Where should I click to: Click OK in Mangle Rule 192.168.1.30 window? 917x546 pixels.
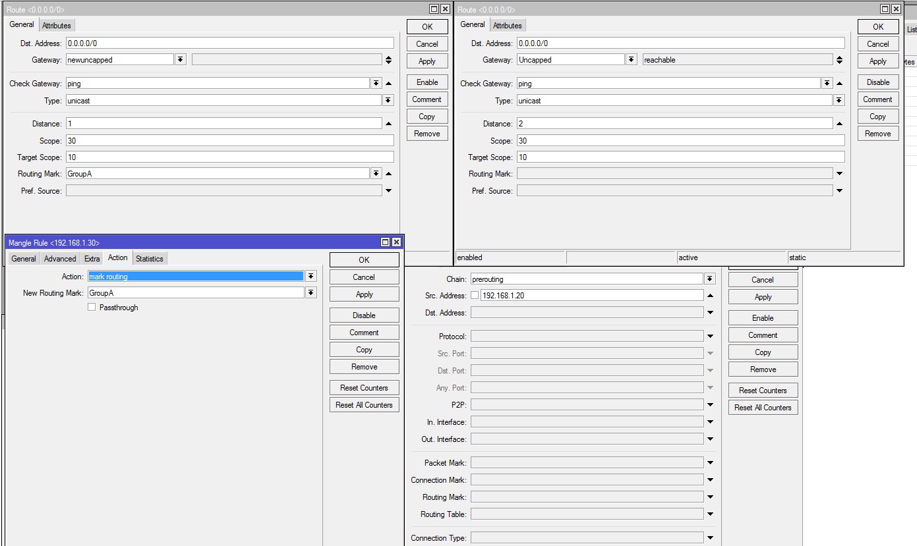click(364, 260)
